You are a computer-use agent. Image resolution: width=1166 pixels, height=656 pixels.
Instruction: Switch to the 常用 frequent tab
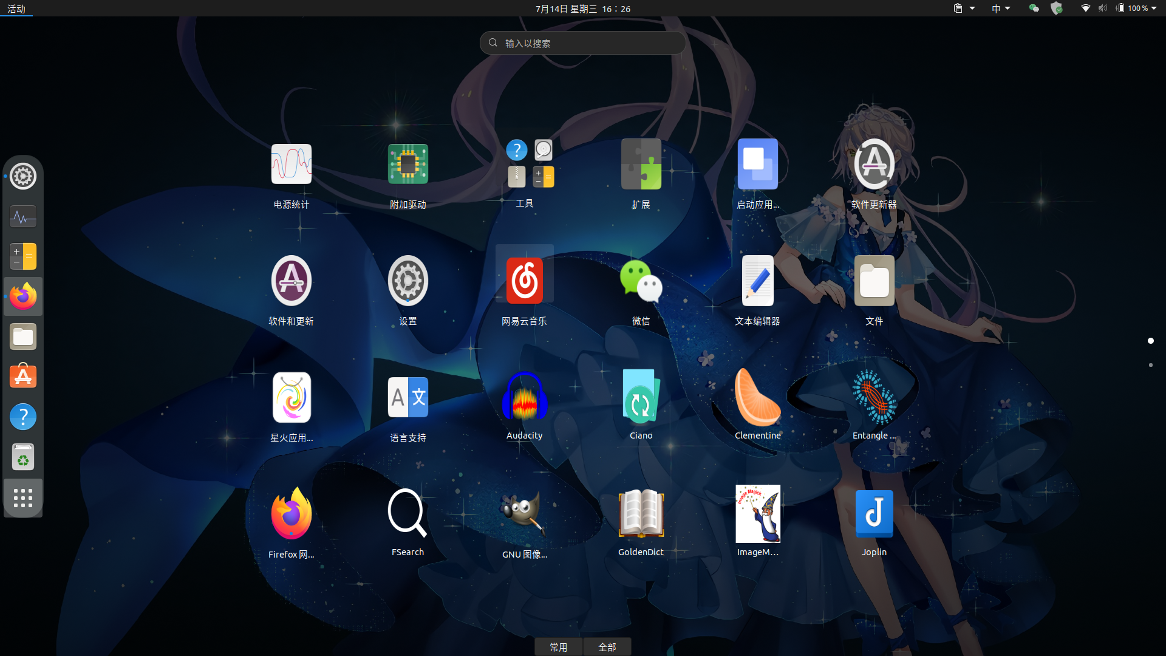559,647
